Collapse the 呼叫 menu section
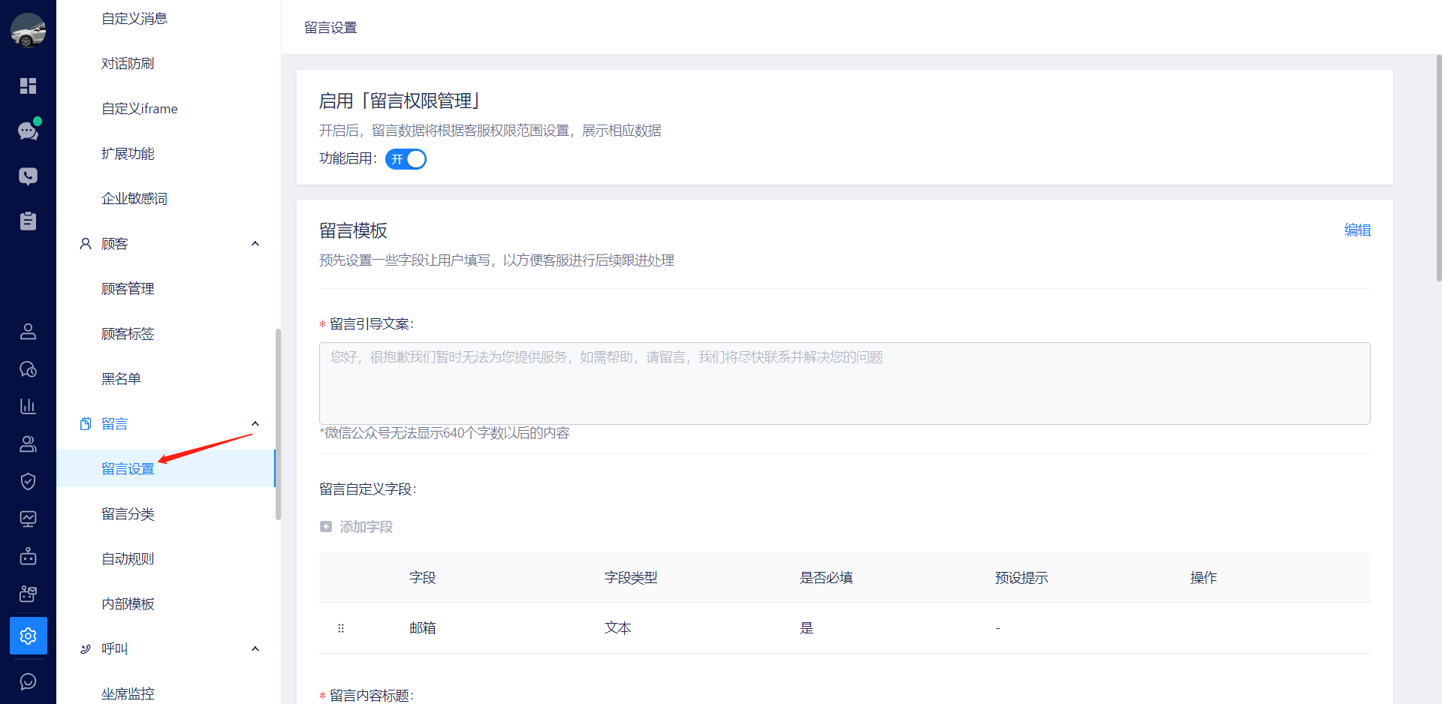The height and width of the screenshot is (704, 1442). pyautogui.click(x=255, y=649)
